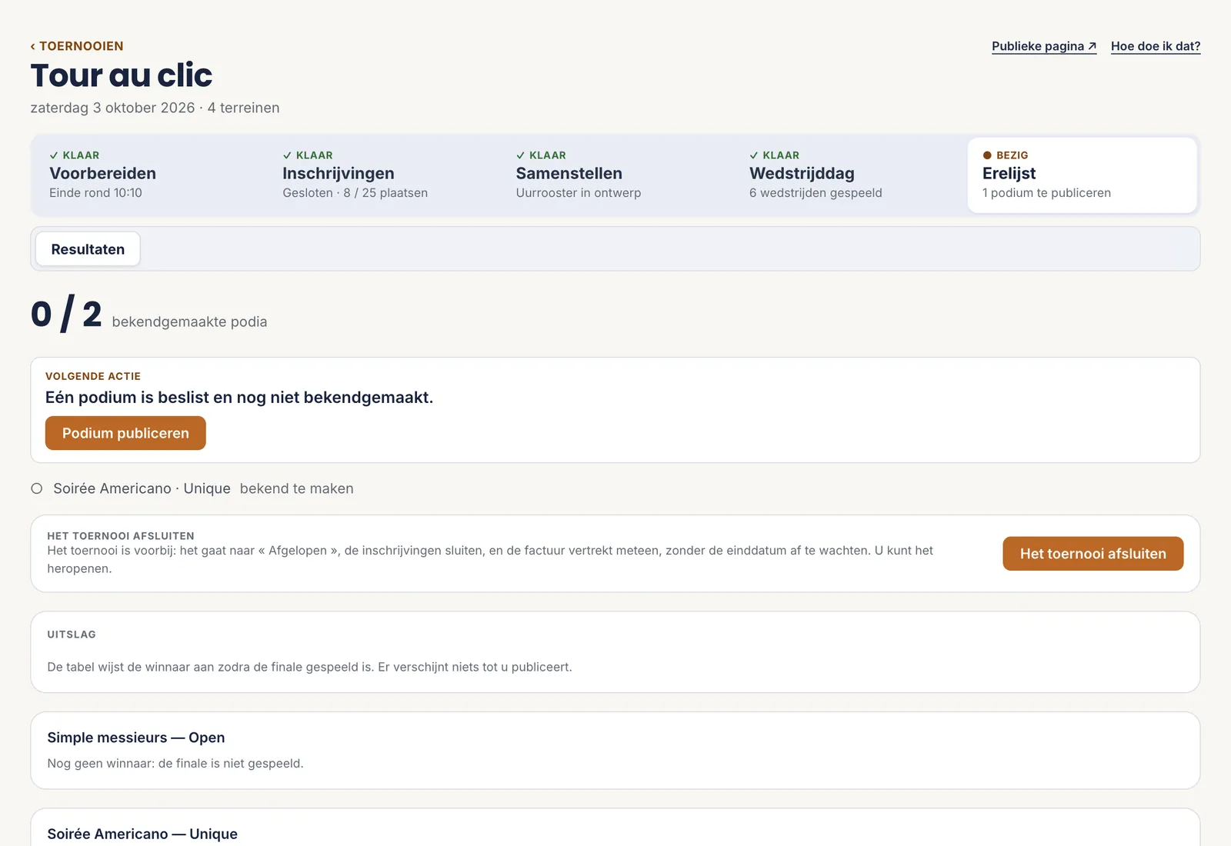
Task: Click the checkmark icon above Samenstellen
Action: pyautogui.click(x=520, y=155)
